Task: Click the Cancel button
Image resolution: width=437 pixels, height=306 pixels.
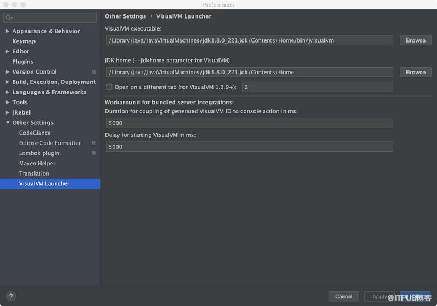Action: click(344, 297)
